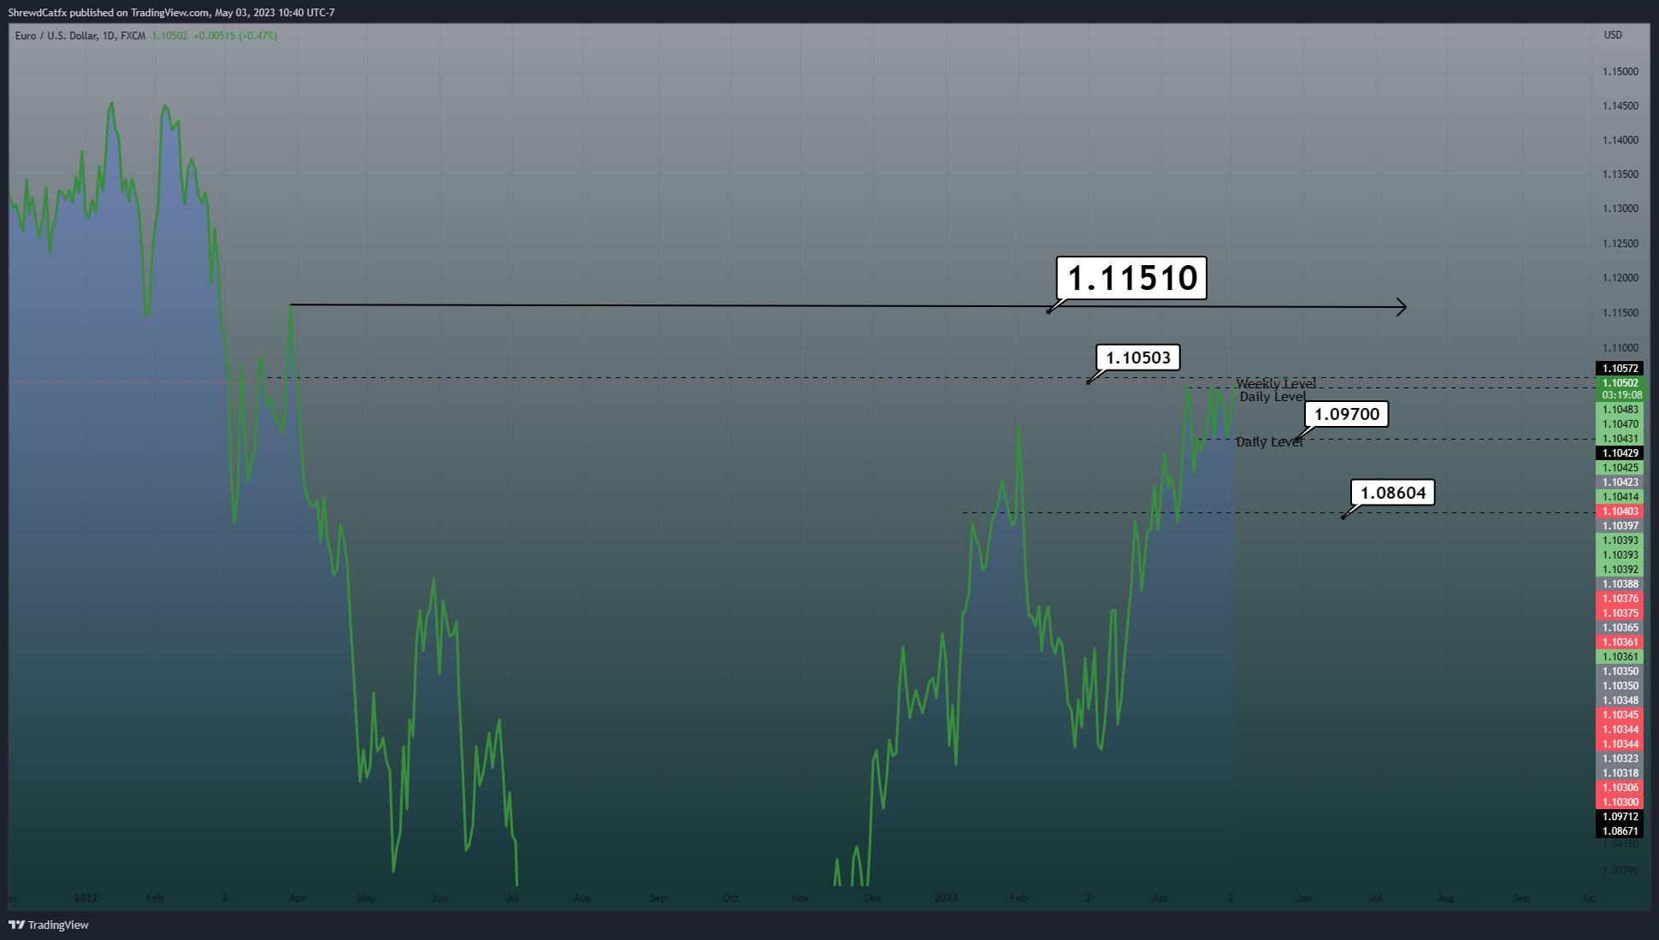Click the 03:19:08 bar countdown tag
This screenshot has width=1659, height=940.
(1620, 395)
